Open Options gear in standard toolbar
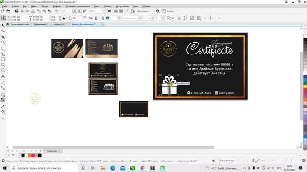The image size is (307, 172). click(x=158, y=11)
